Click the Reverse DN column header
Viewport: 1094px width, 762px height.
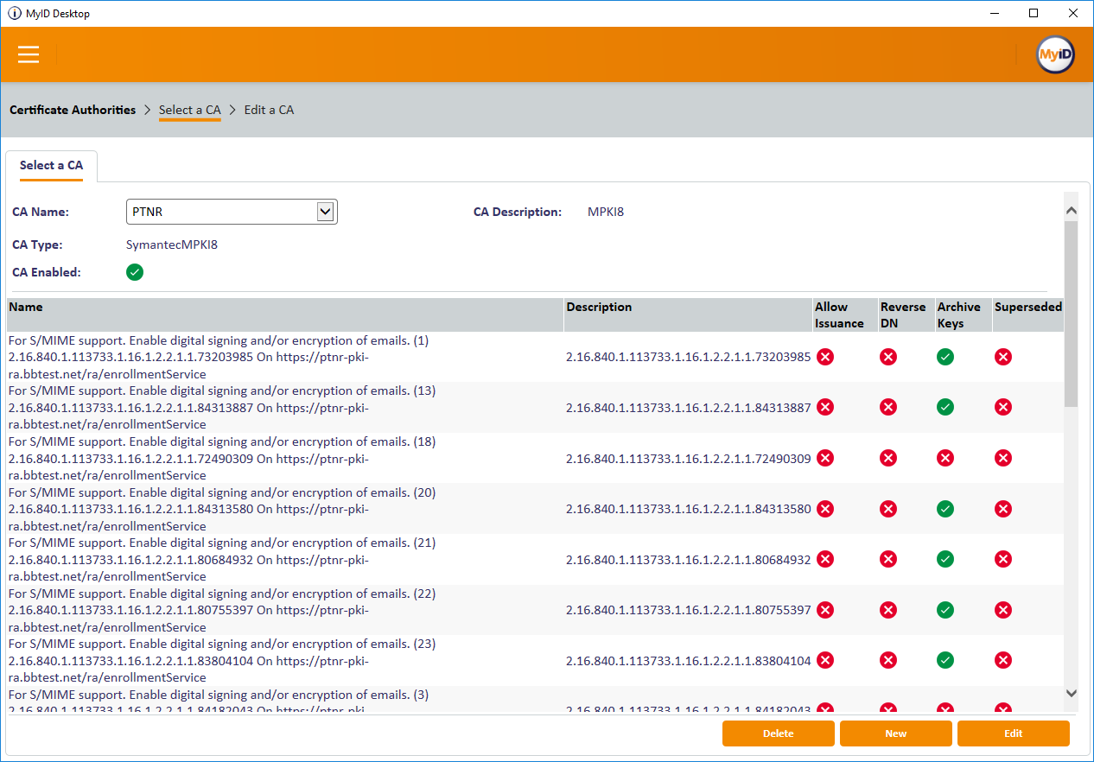[906, 315]
